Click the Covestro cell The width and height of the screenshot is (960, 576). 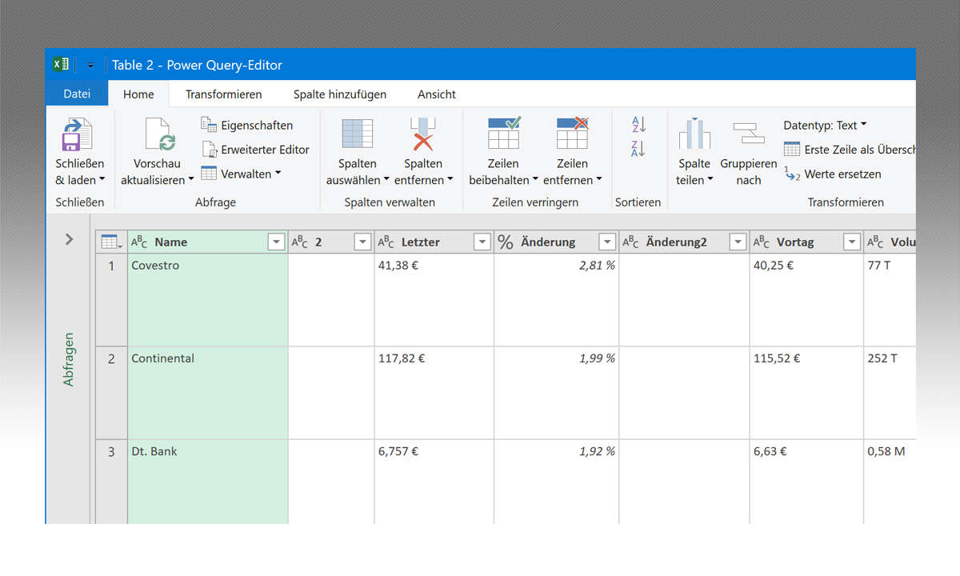click(208, 300)
